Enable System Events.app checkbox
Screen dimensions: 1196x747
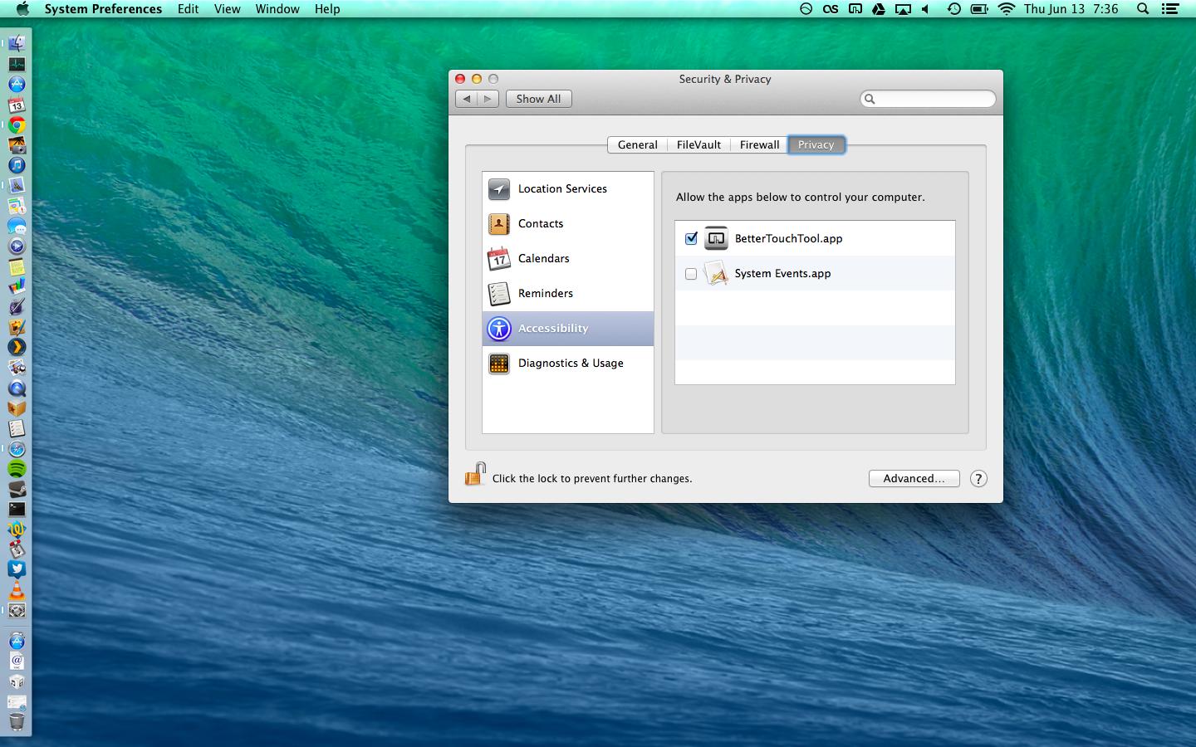(691, 274)
